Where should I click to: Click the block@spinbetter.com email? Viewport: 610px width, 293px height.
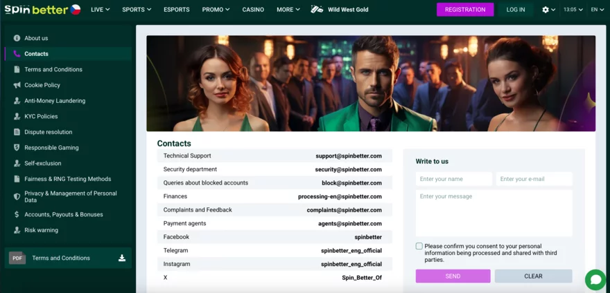[351, 183]
